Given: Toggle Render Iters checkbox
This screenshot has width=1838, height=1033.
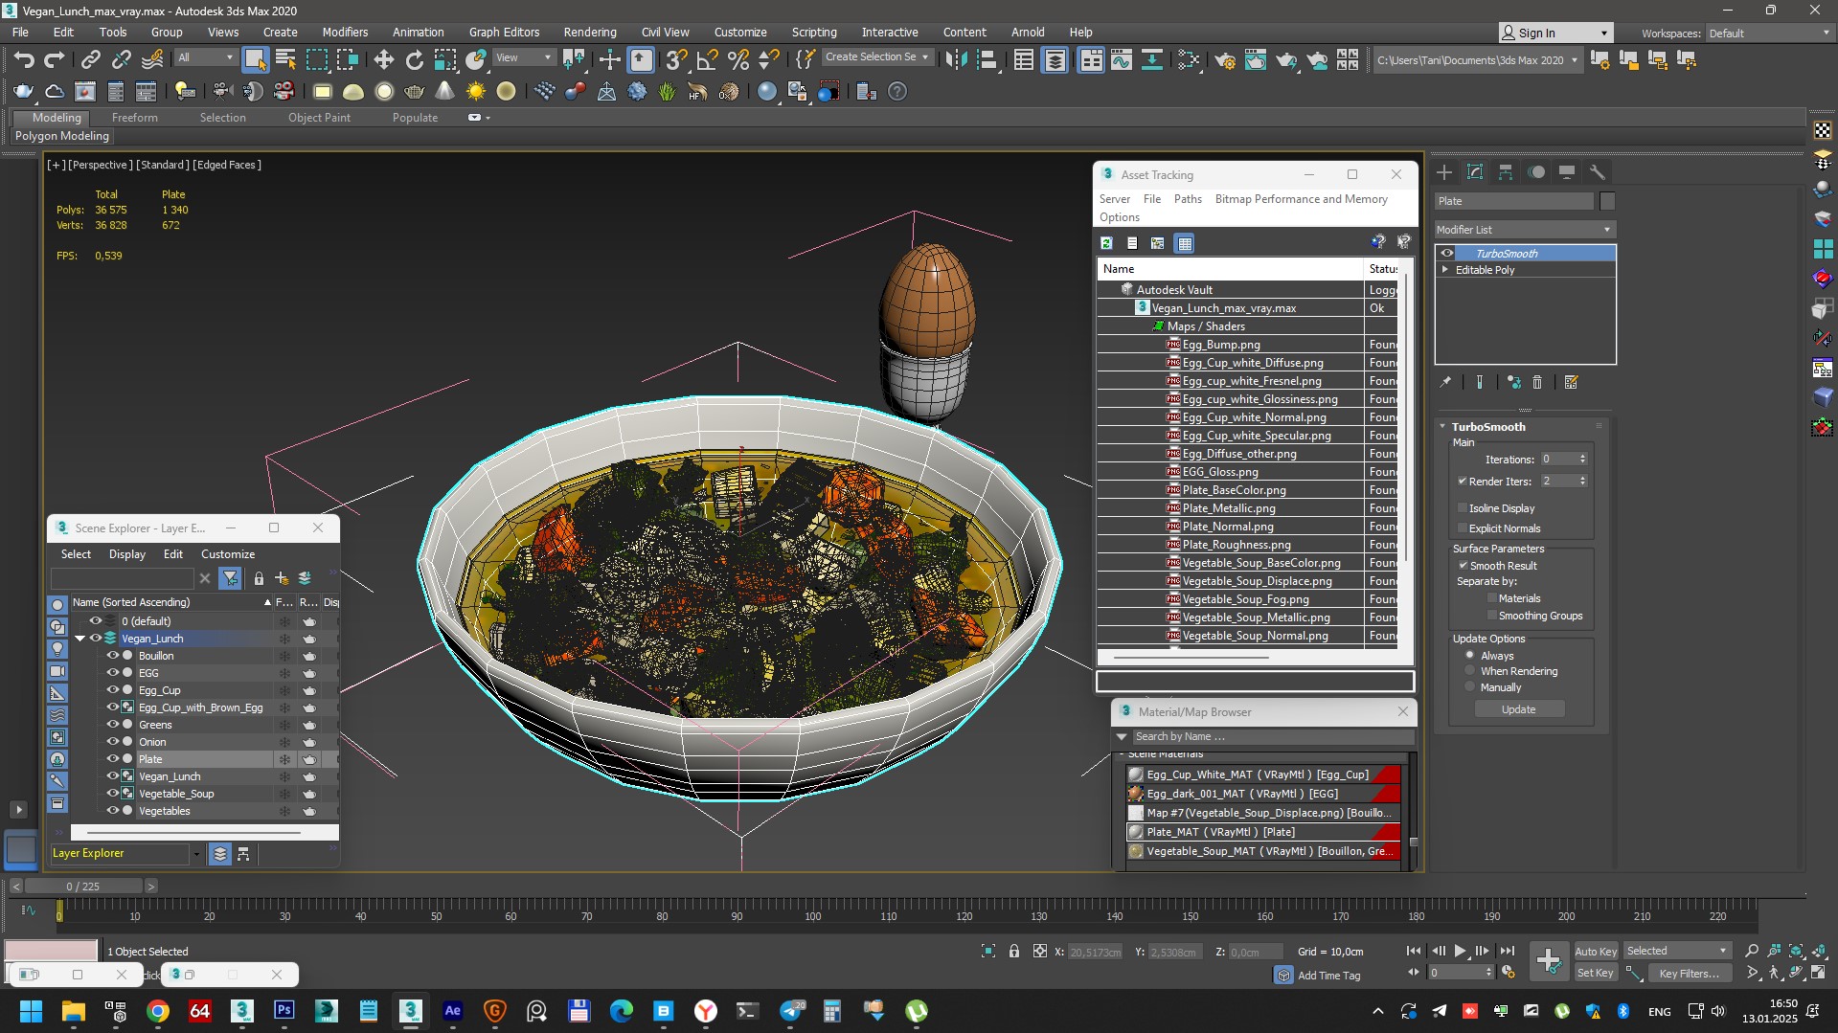Looking at the screenshot, I should click(x=1463, y=482).
